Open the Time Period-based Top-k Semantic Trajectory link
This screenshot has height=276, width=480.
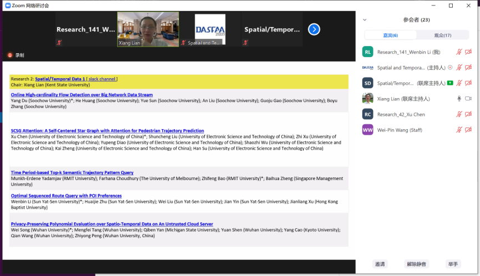(72, 173)
